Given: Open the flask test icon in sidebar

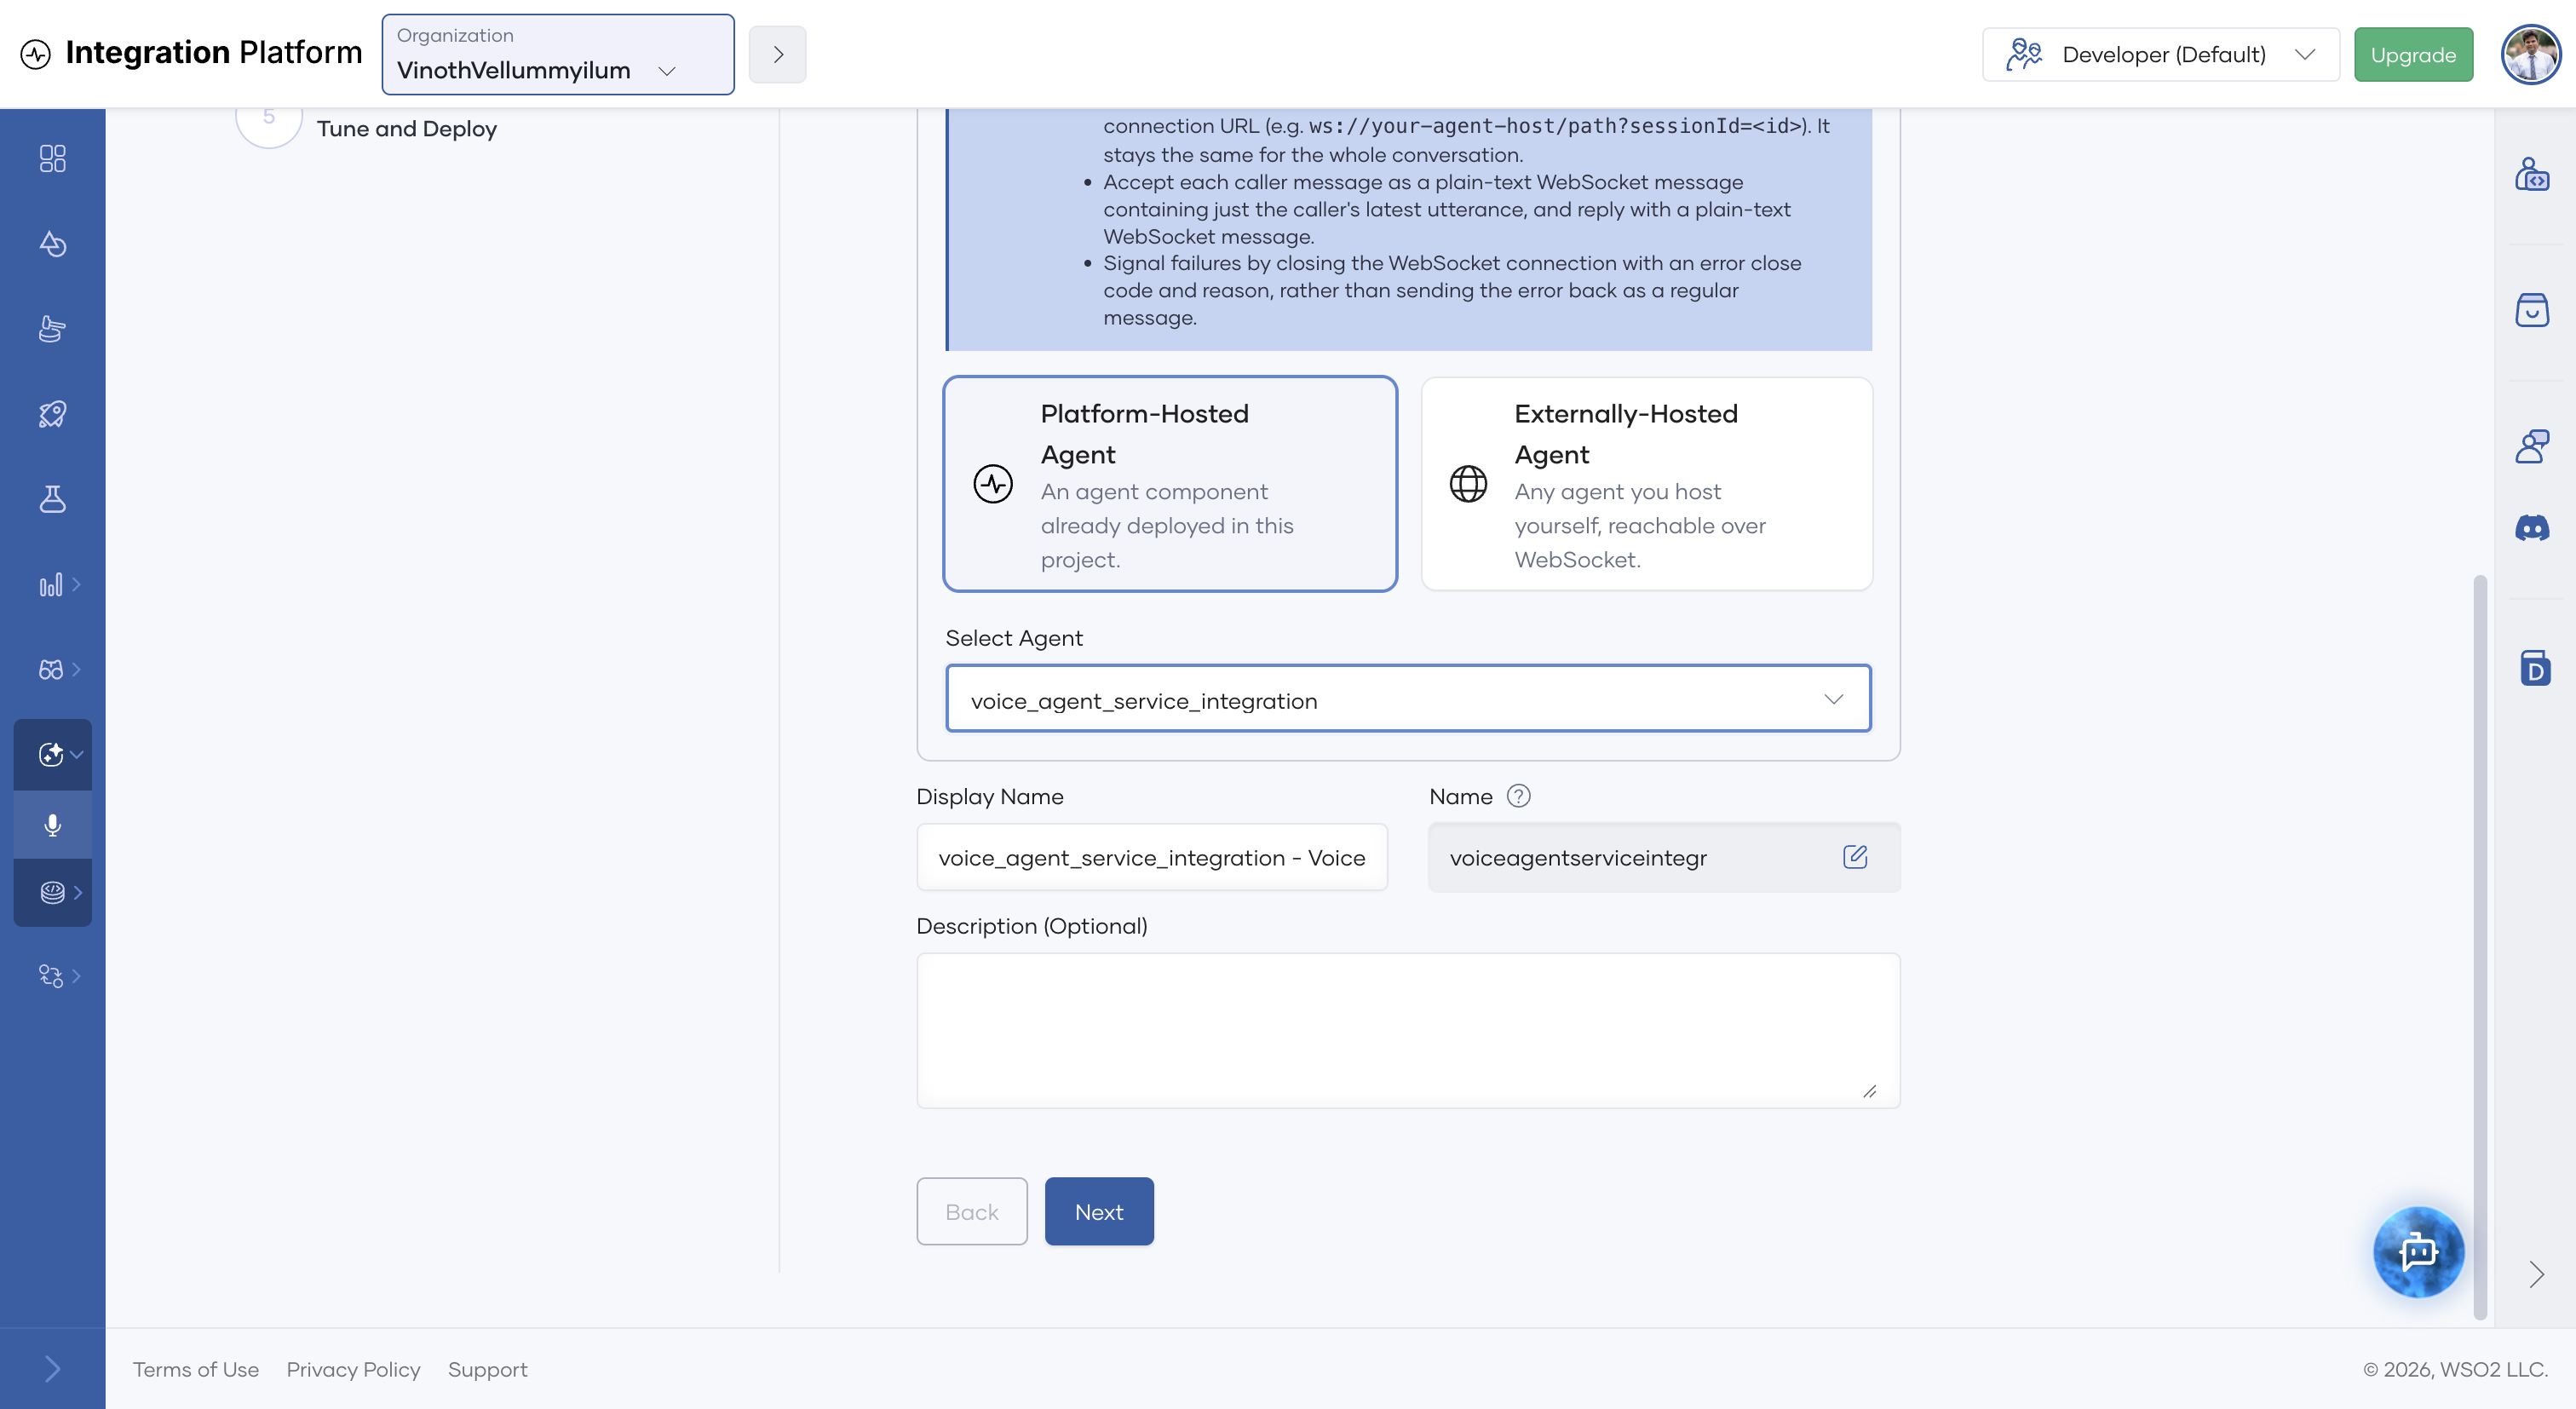Looking at the screenshot, I should 52,499.
